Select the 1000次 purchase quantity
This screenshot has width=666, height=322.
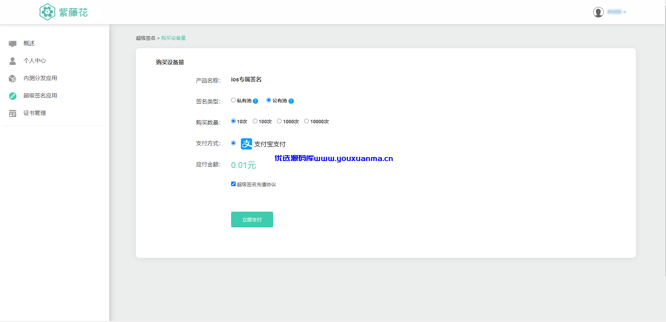279,121
